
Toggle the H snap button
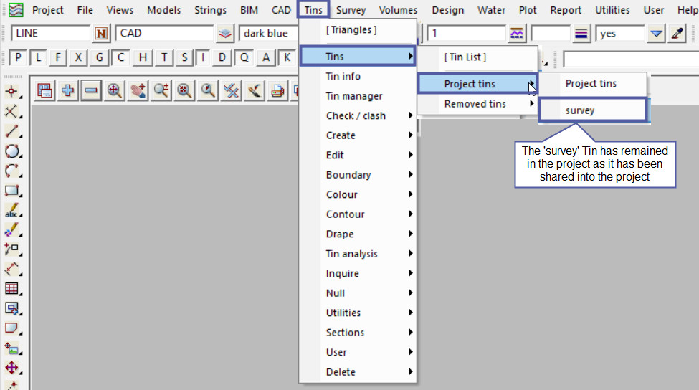tap(143, 57)
